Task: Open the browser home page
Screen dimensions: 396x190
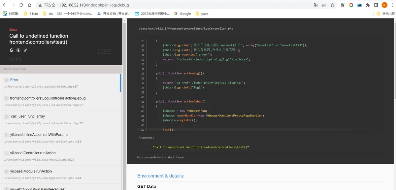Action: 30,5
